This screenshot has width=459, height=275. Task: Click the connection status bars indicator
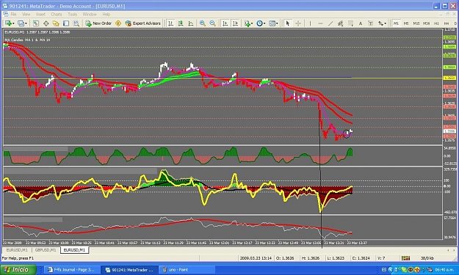click(x=405, y=258)
